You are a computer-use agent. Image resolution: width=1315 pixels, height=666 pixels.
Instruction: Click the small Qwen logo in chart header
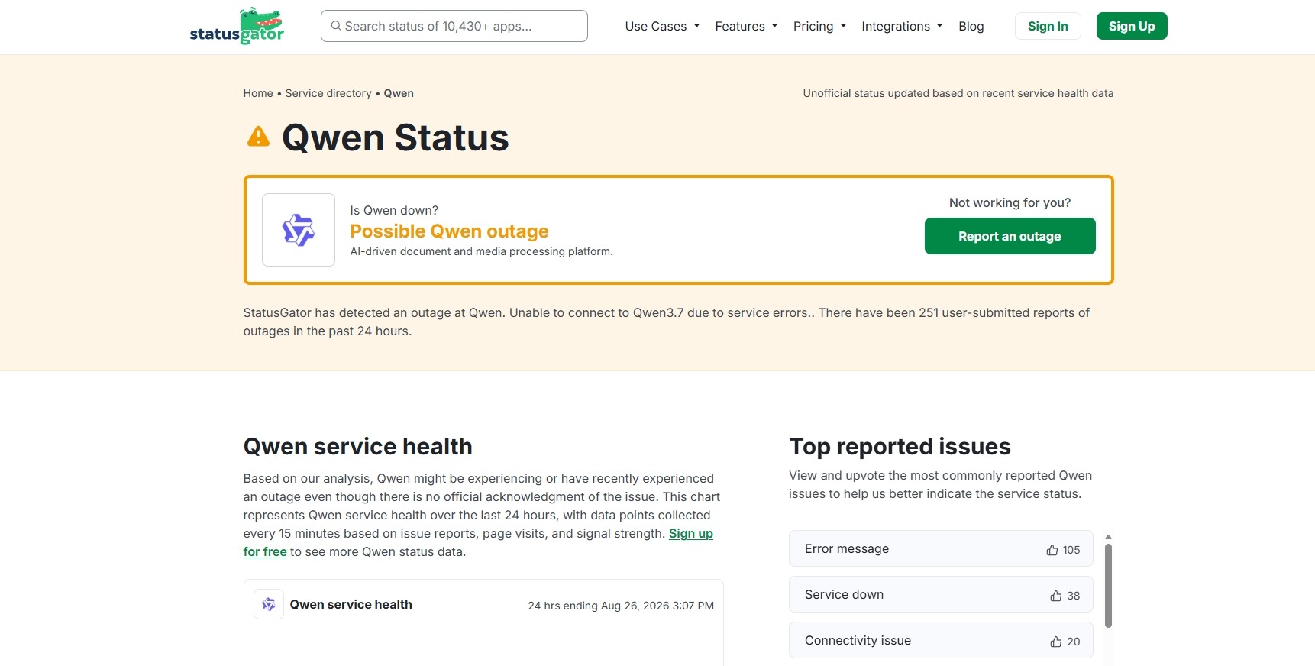pos(269,604)
